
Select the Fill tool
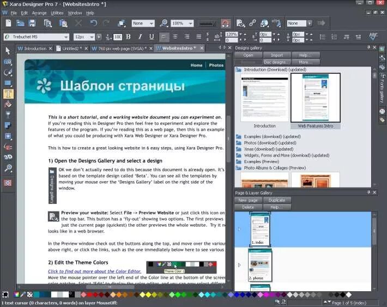[8, 104]
